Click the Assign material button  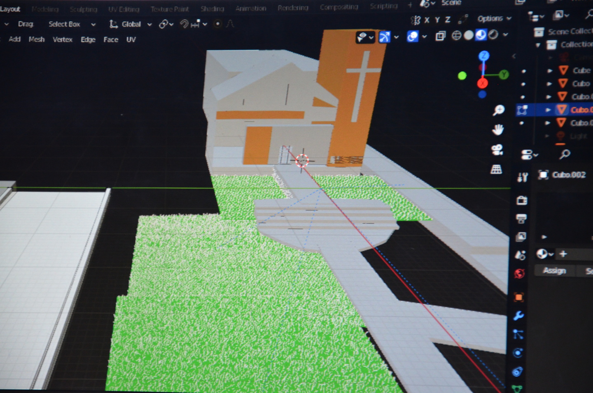pyautogui.click(x=554, y=271)
